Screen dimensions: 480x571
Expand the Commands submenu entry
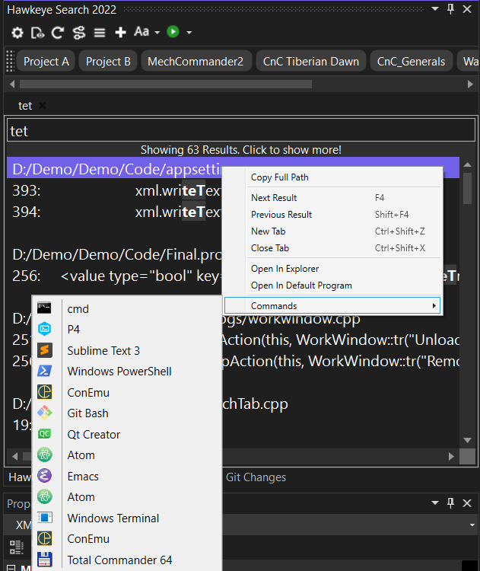click(332, 305)
